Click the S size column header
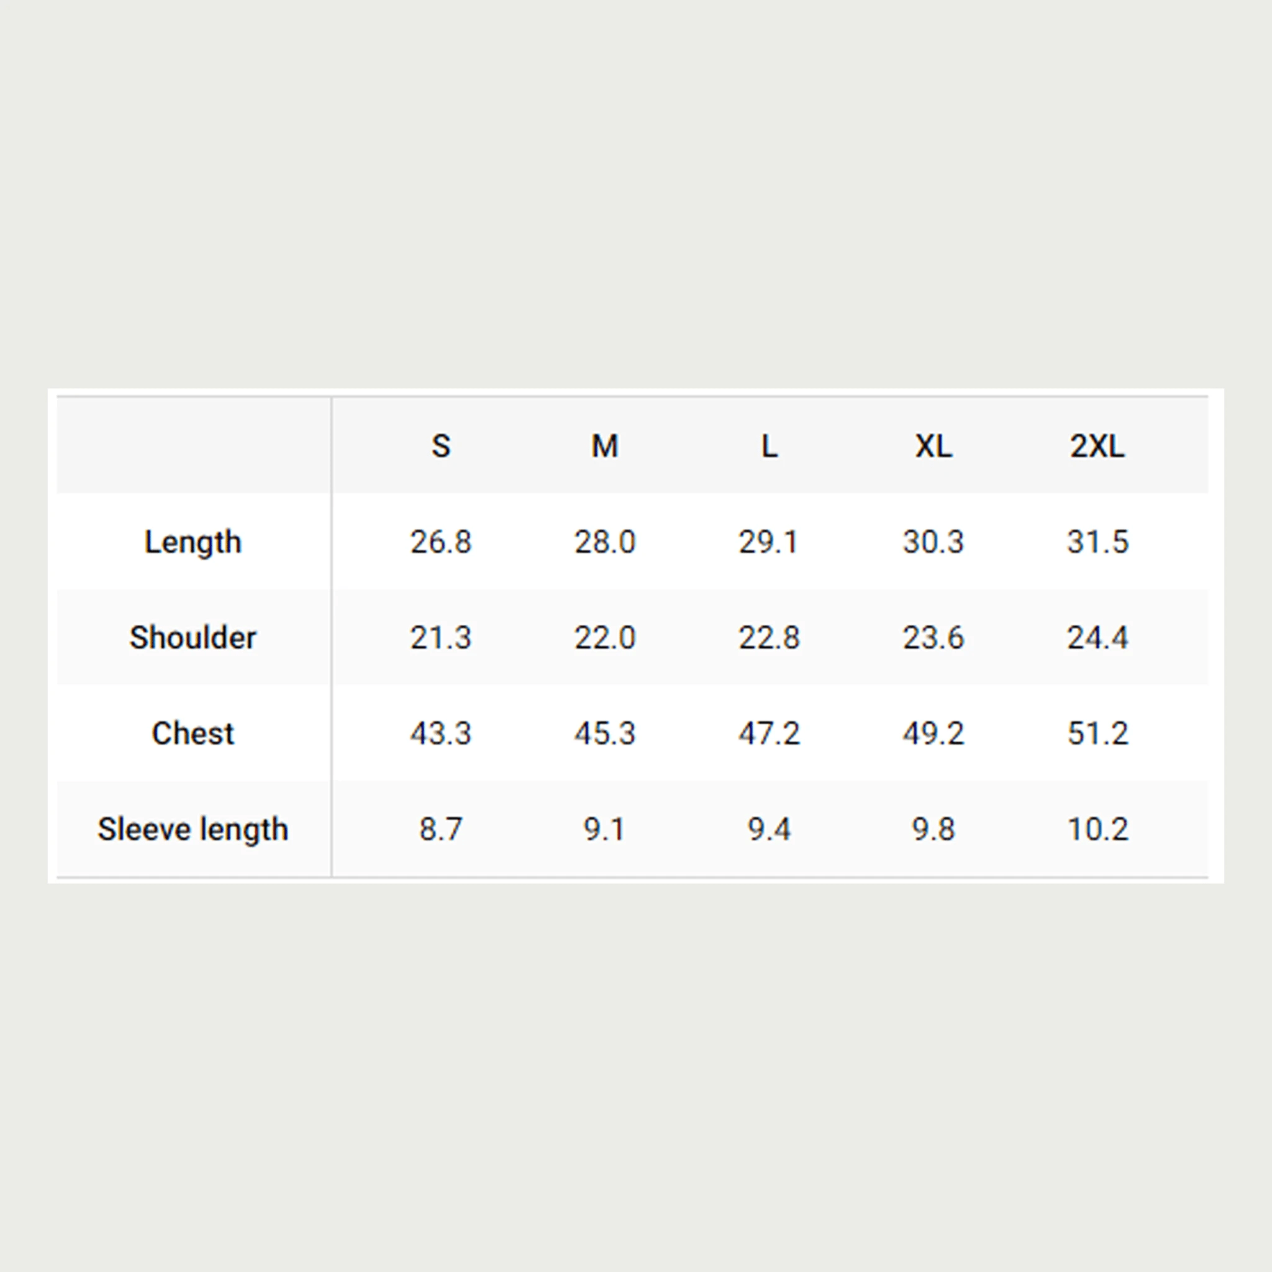 [x=440, y=447]
